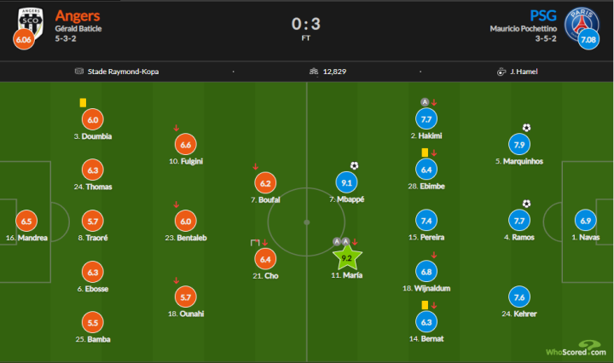Click Bernat's yellow card icon
This screenshot has height=363, width=614.
point(425,305)
